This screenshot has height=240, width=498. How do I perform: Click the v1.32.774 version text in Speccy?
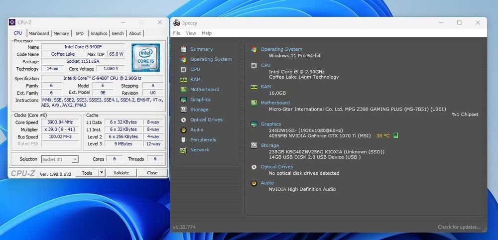(184, 227)
